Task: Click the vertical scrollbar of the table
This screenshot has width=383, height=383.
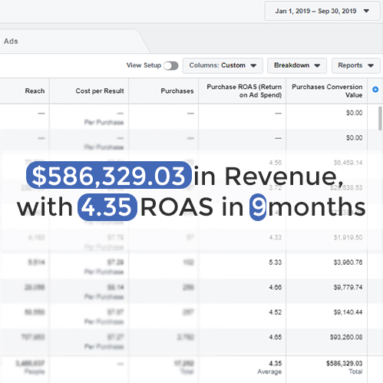Action: [380, 118]
